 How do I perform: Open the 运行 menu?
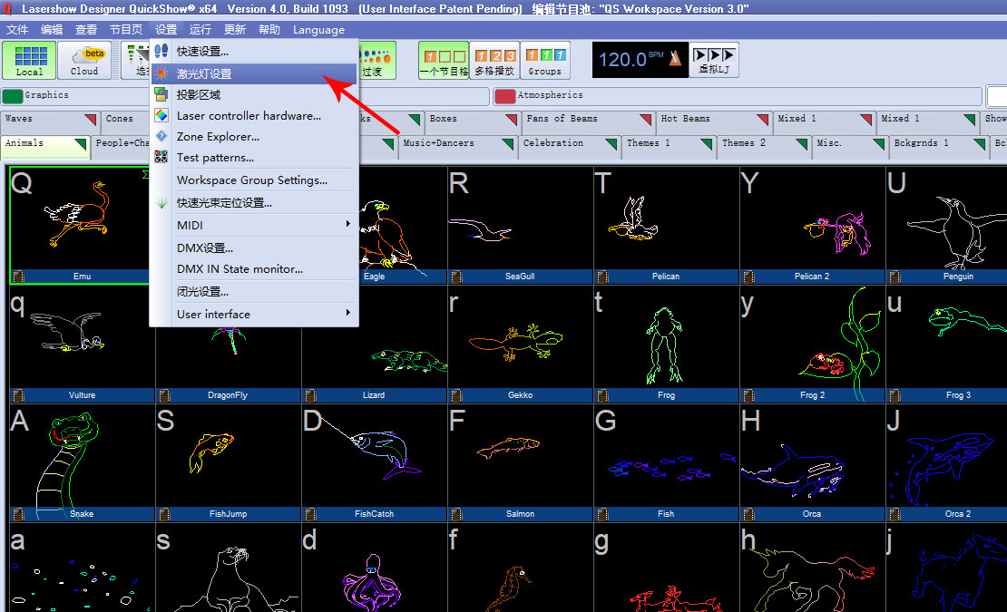click(200, 30)
